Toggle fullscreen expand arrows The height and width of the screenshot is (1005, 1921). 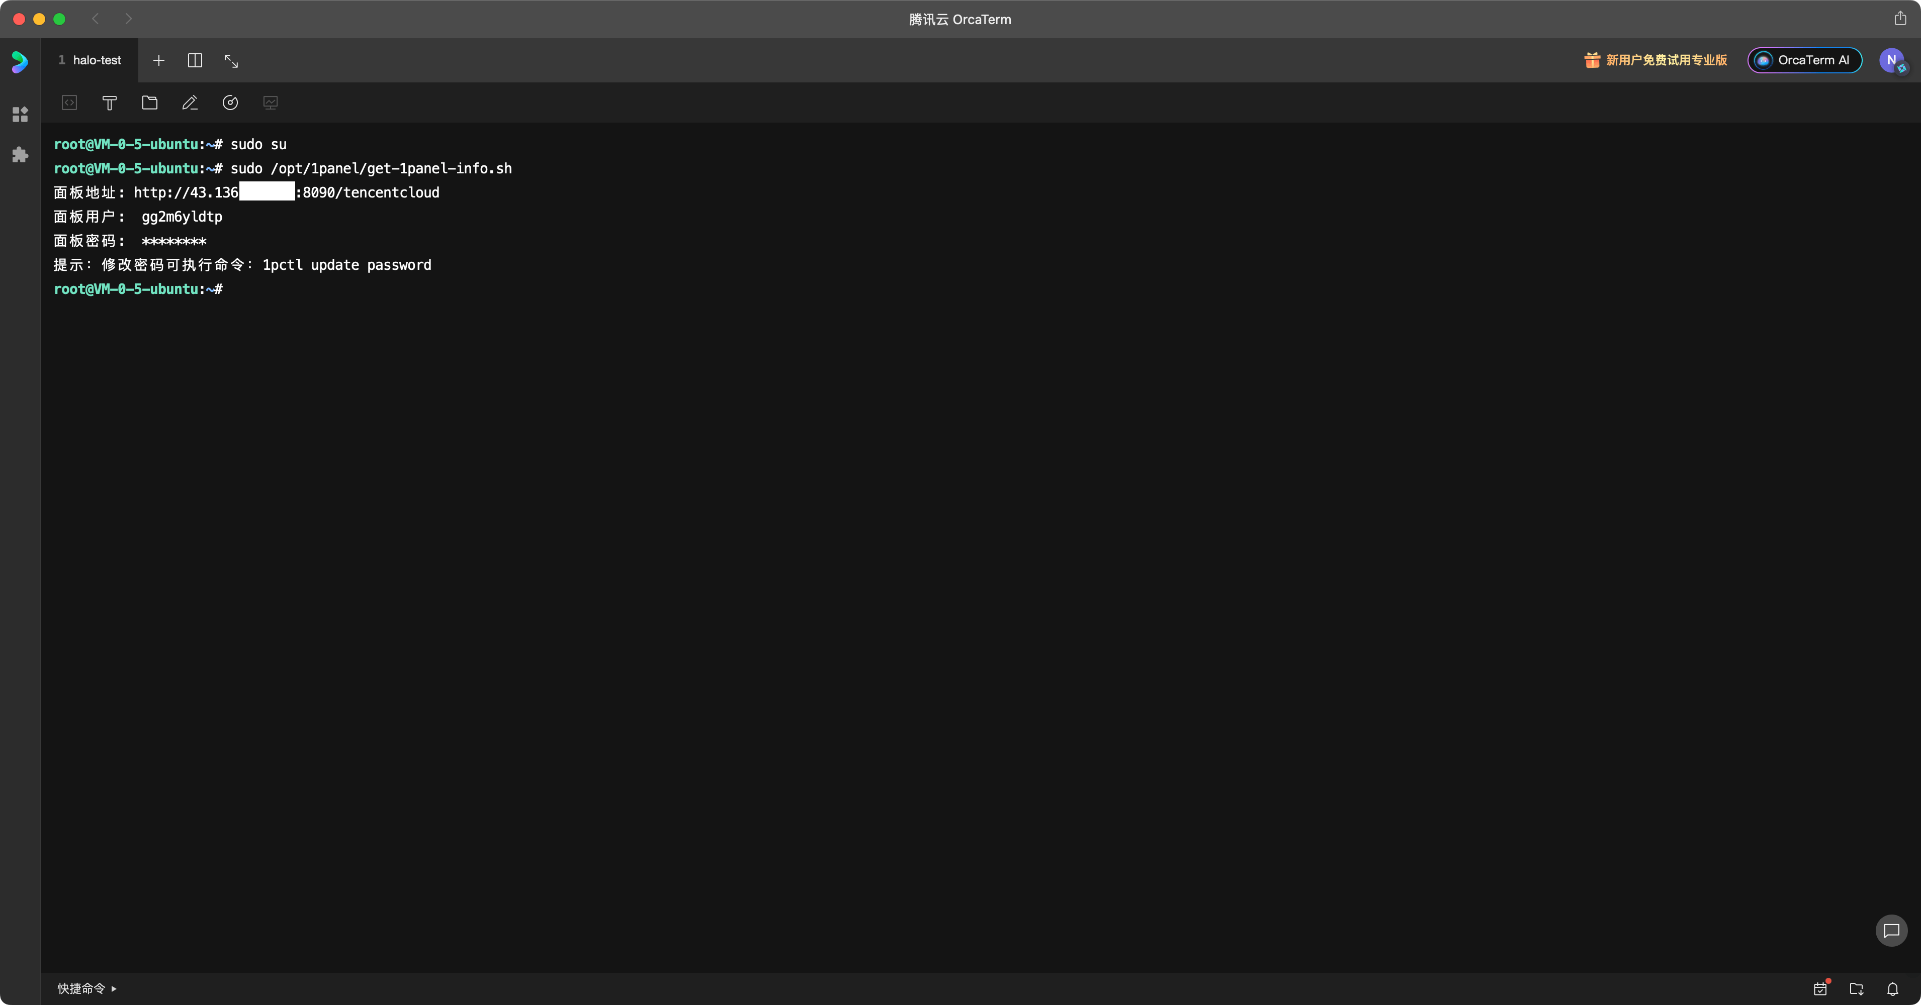click(231, 61)
